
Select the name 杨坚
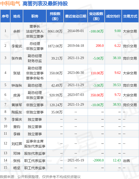coord(17,168)
